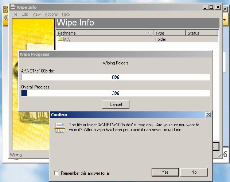230x182 pixels.
Task: Select the A:\ folder icon in the list
Action: 61,39
